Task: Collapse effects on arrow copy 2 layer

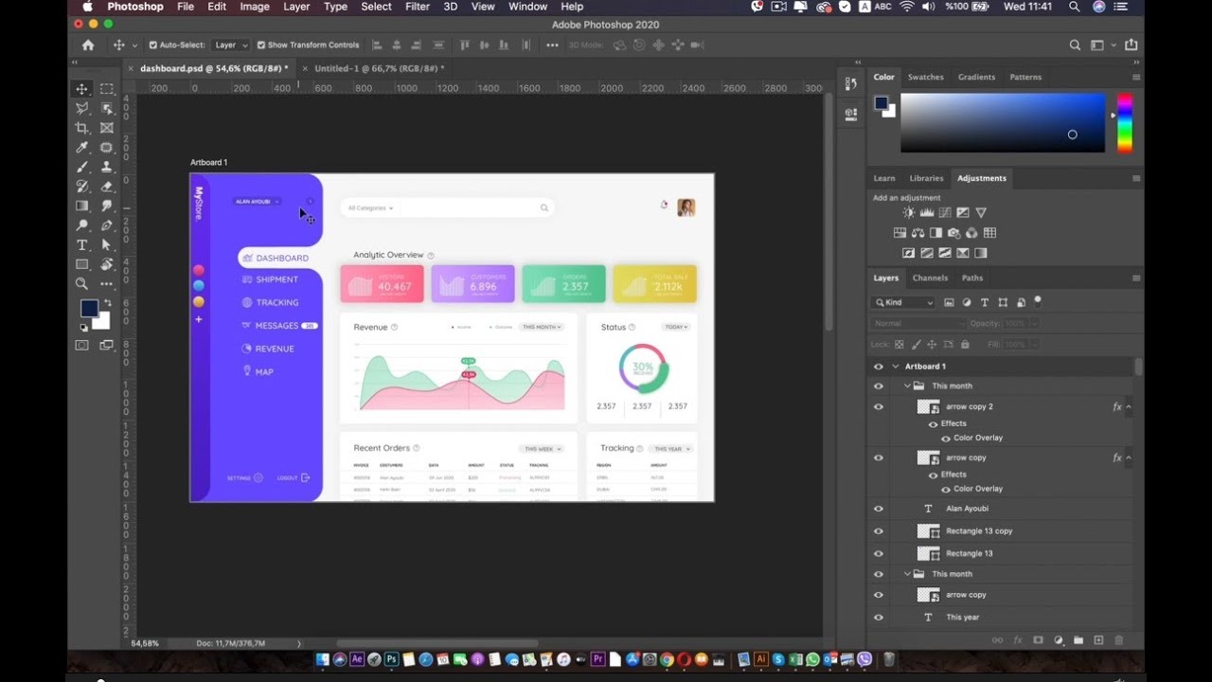Action: click(x=1128, y=407)
